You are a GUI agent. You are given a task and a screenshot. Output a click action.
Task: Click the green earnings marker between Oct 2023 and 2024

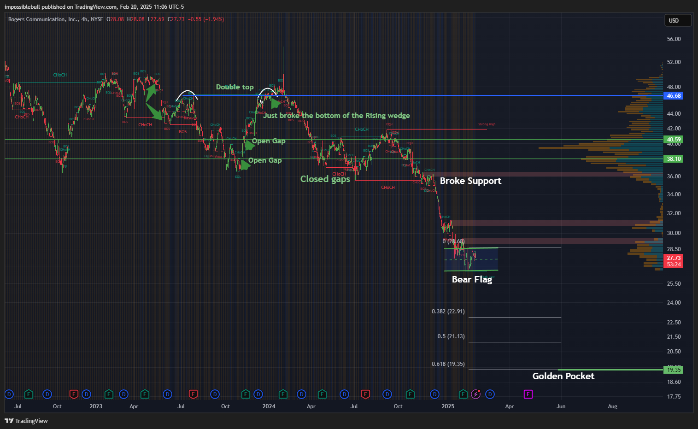click(x=246, y=394)
